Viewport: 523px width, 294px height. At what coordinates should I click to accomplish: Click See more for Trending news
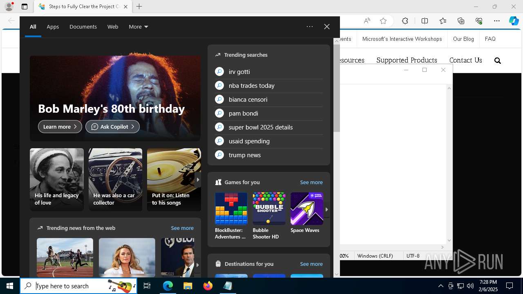pos(182,228)
